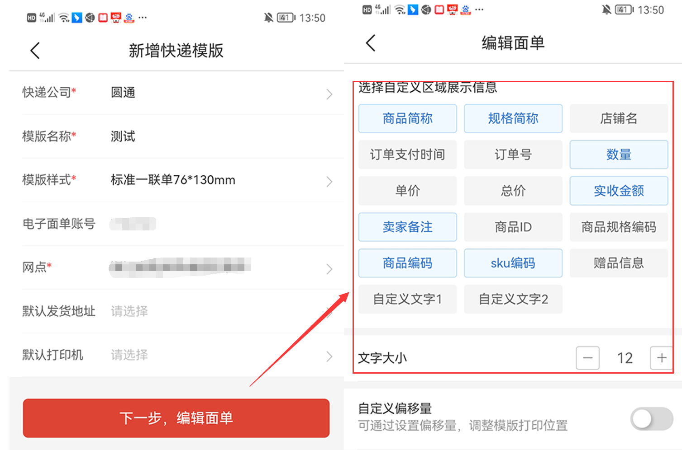Add 自定义文字1 to the label
Image resolution: width=682 pixels, height=450 pixels.
click(407, 300)
